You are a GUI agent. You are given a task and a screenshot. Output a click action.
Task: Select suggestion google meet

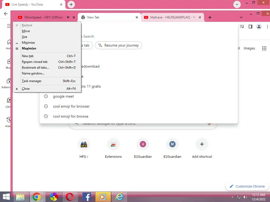(139, 96)
